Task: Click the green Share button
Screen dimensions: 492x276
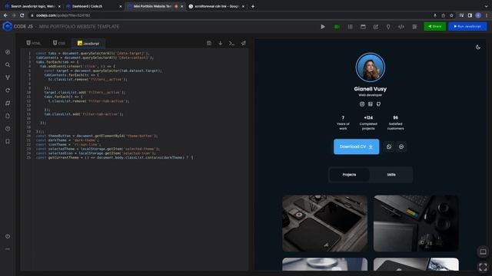Action: pyautogui.click(x=434, y=26)
